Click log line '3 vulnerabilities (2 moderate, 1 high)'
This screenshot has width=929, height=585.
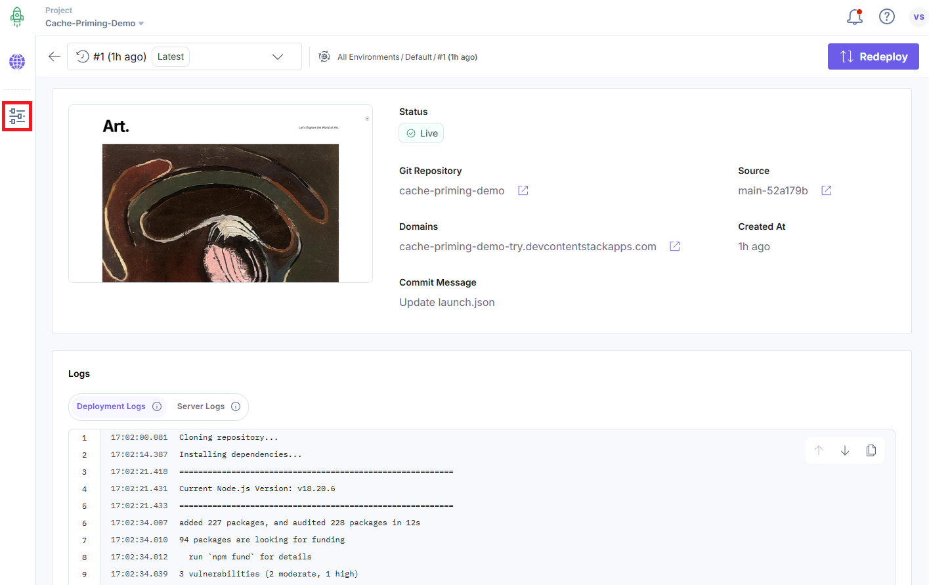[269, 574]
